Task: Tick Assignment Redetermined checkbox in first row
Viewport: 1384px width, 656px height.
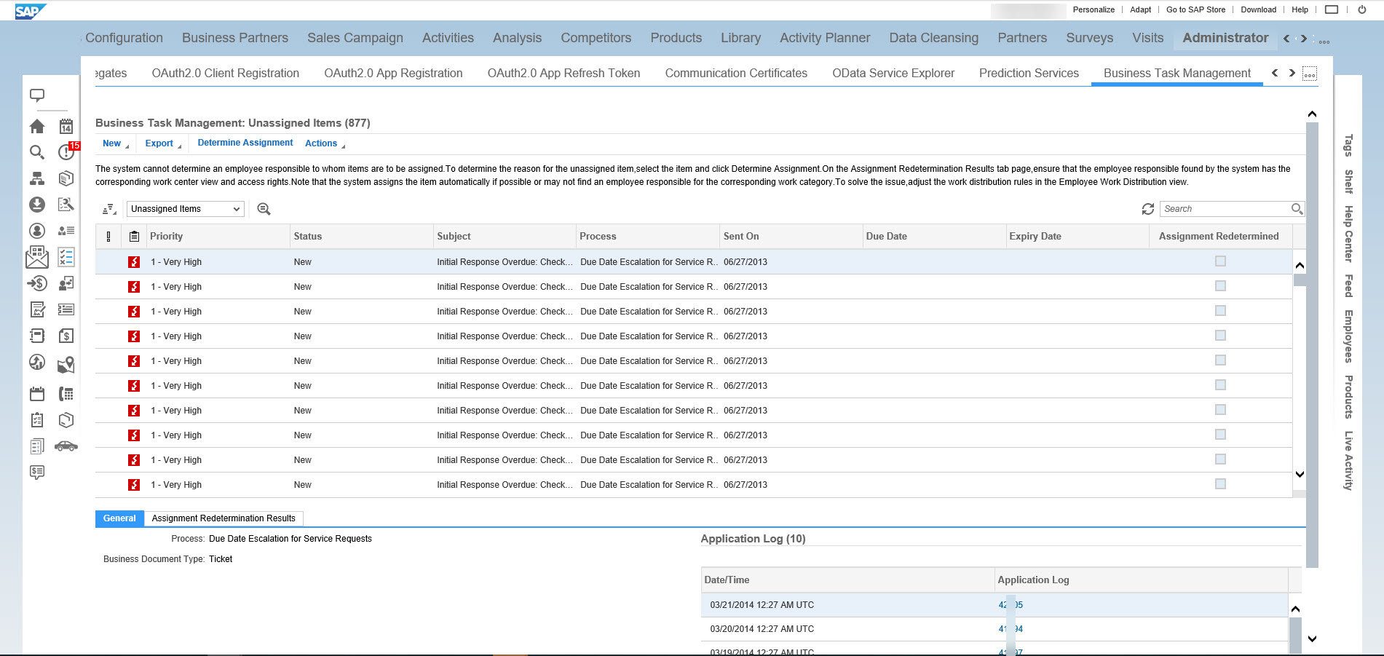Action: click(x=1220, y=261)
